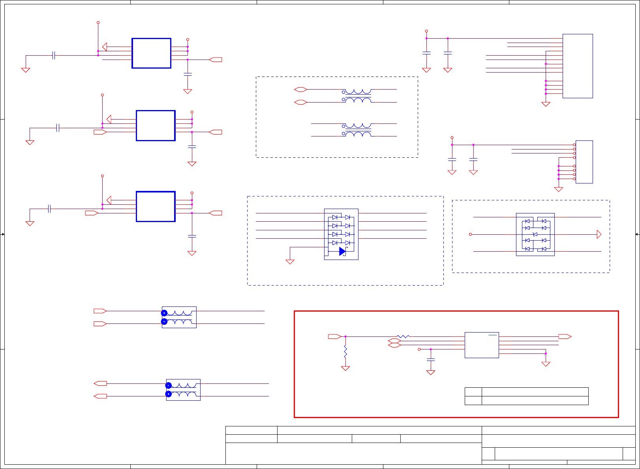Click the tall connector rectangle at top right

[578, 66]
